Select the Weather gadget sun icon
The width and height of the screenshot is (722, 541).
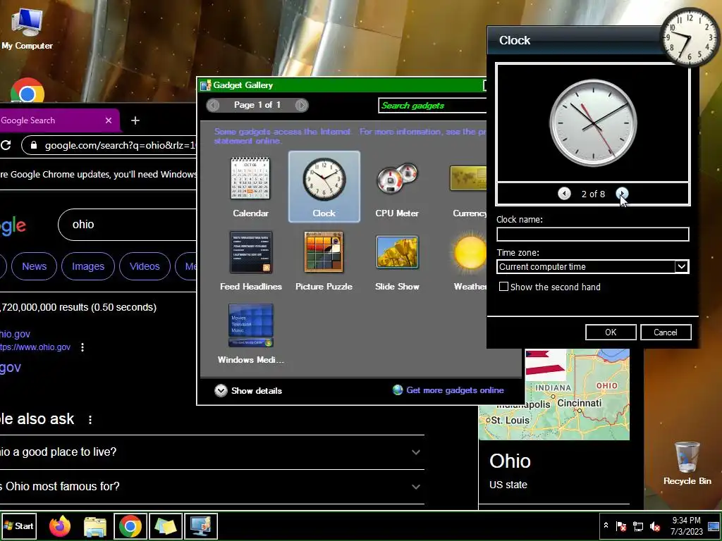(x=470, y=252)
